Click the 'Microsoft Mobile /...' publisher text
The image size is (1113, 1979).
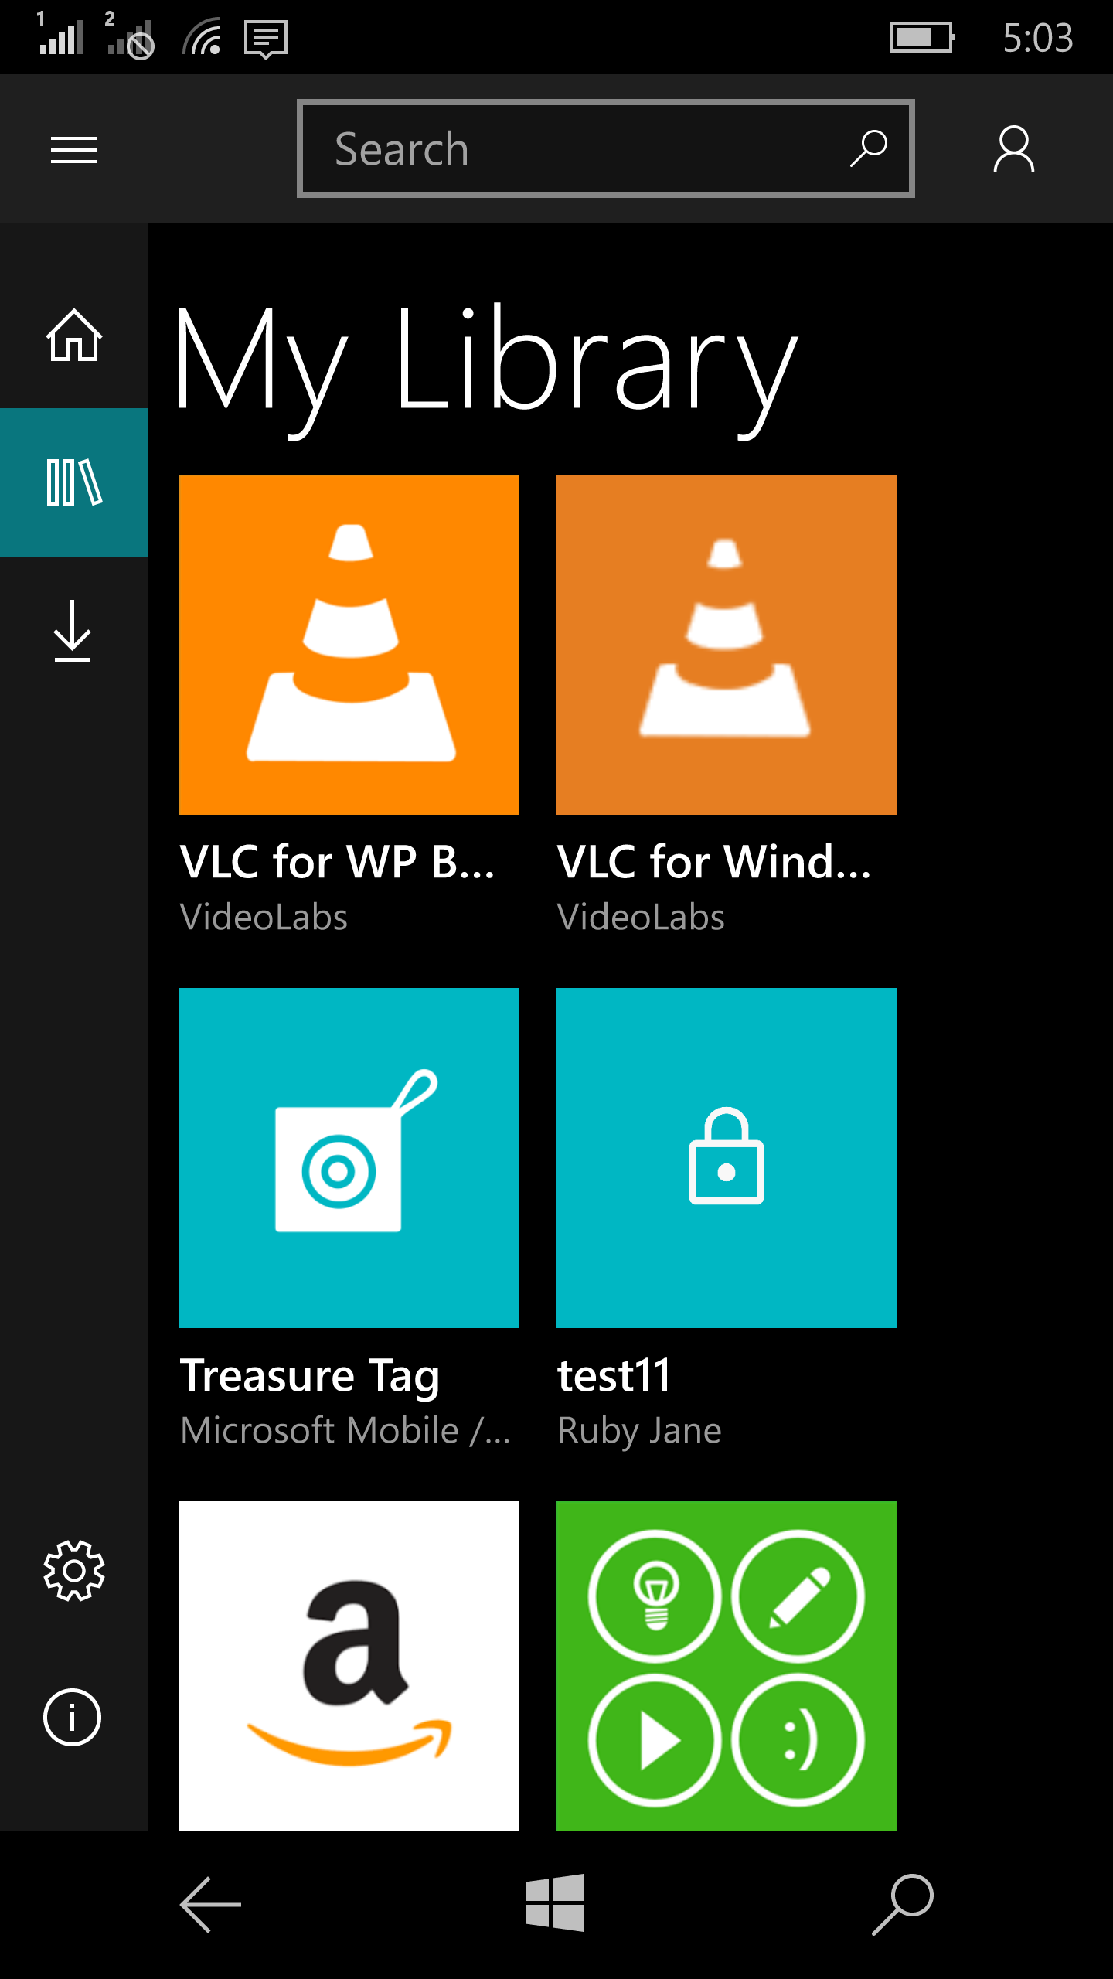click(x=345, y=1430)
